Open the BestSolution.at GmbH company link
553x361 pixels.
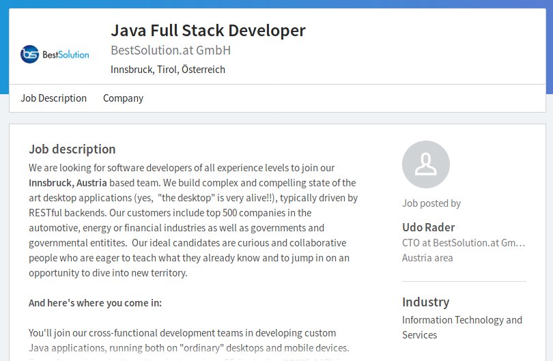[171, 50]
